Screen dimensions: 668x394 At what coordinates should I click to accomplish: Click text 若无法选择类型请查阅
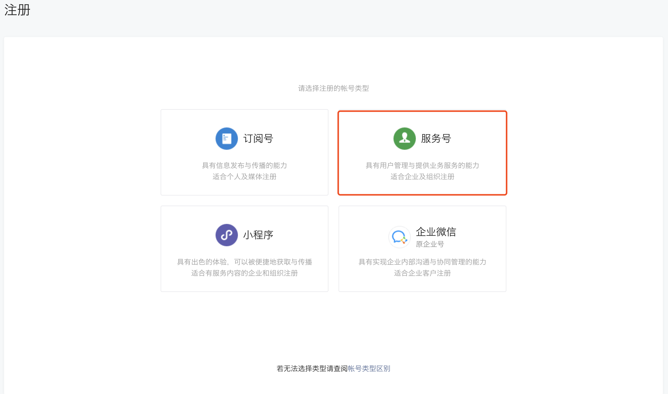(x=312, y=369)
